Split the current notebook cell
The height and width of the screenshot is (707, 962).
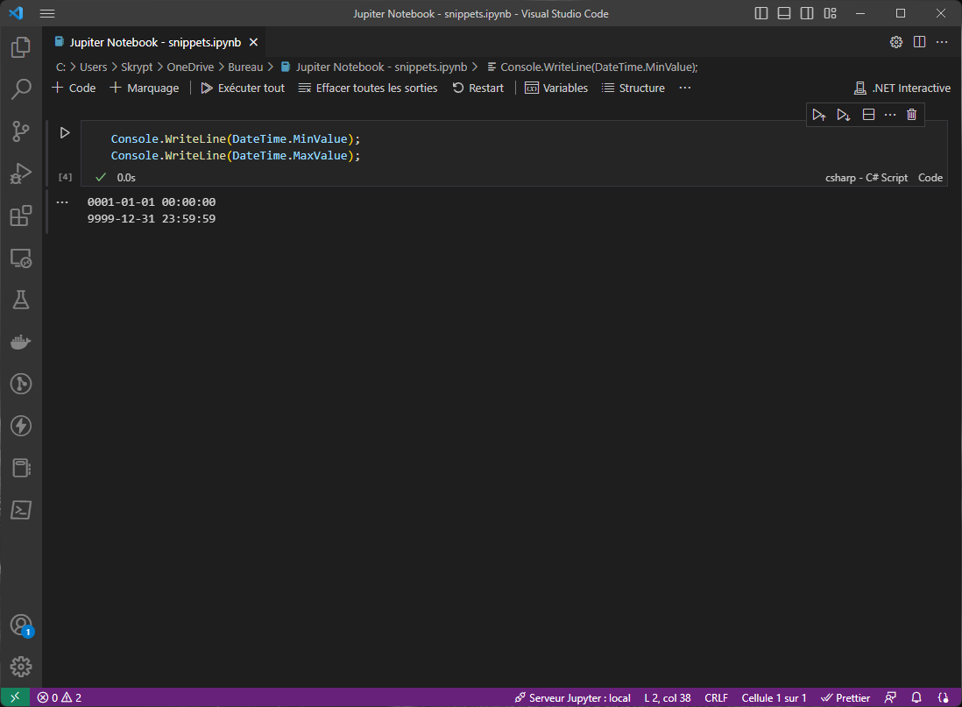(867, 114)
